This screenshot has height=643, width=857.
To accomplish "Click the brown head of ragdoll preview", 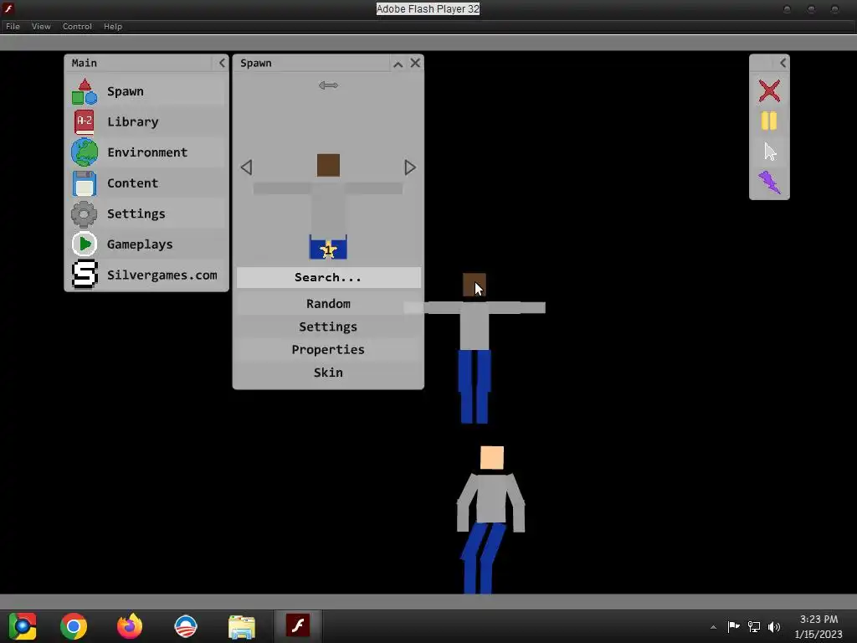I will click(x=328, y=165).
